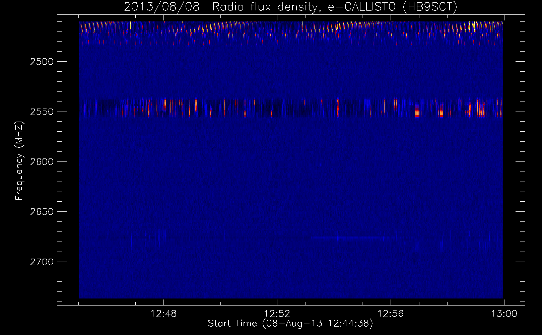Click the 12:52 time axis label
The height and width of the screenshot is (335, 542).
pos(277,314)
